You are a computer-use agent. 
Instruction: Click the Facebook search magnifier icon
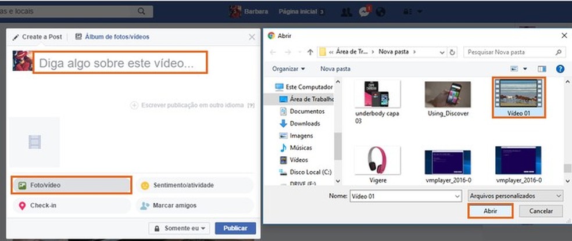[141, 11]
